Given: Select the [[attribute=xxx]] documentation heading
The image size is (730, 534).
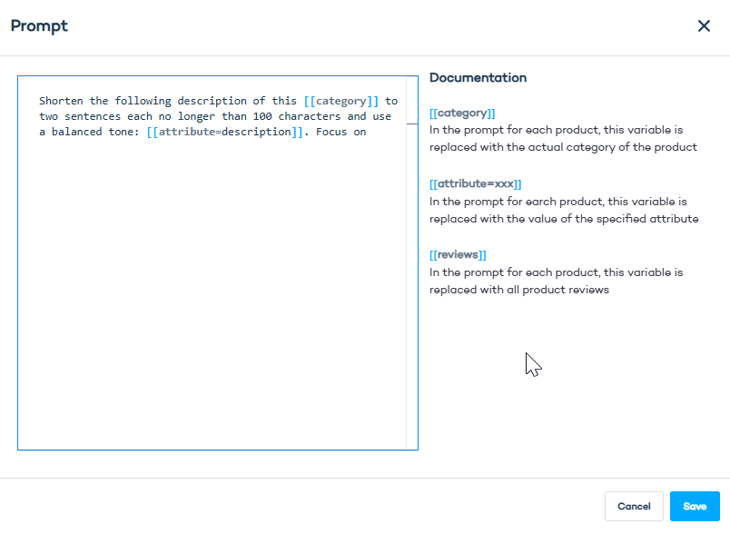Looking at the screenshot, I should (x=475, y=183).
